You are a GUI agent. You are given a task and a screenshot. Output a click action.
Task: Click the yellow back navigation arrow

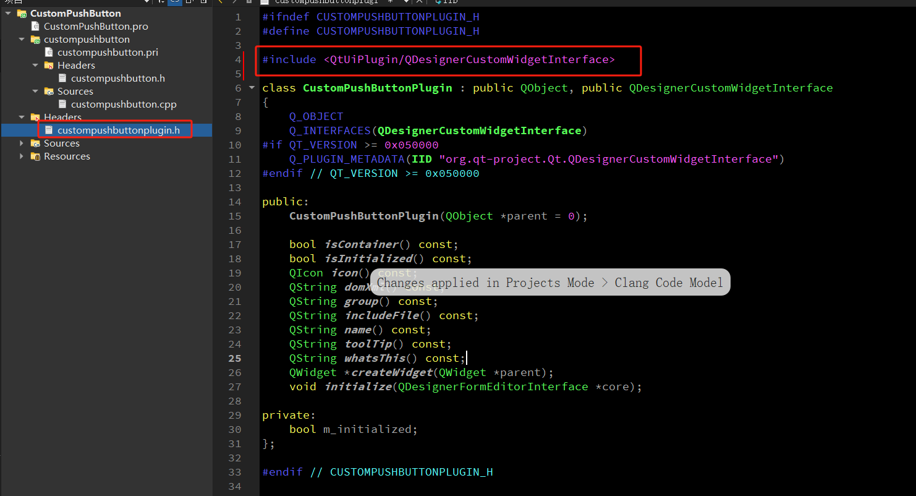pyautogui.click(x=221, y=2)
